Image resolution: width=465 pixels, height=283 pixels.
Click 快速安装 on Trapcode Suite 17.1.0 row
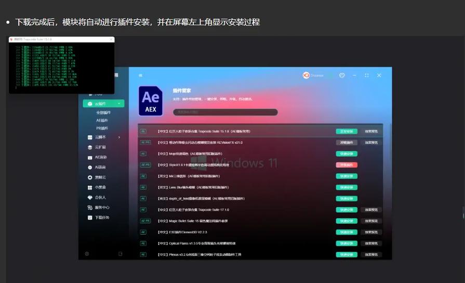347,210
